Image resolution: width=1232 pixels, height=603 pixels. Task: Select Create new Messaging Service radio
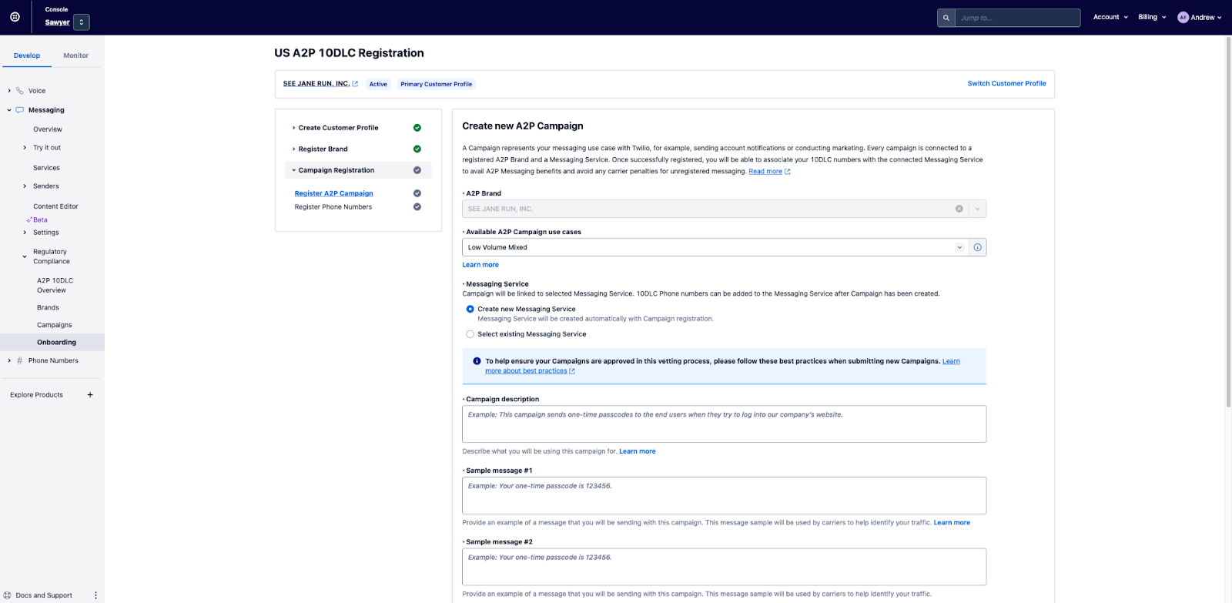pos(470,309)
